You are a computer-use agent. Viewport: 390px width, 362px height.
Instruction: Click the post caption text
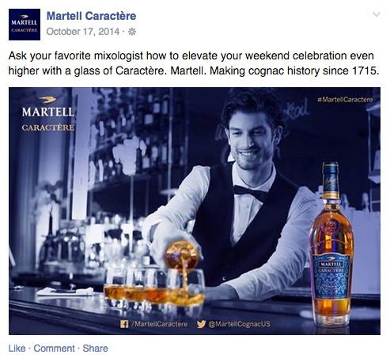tap(194, 63)
